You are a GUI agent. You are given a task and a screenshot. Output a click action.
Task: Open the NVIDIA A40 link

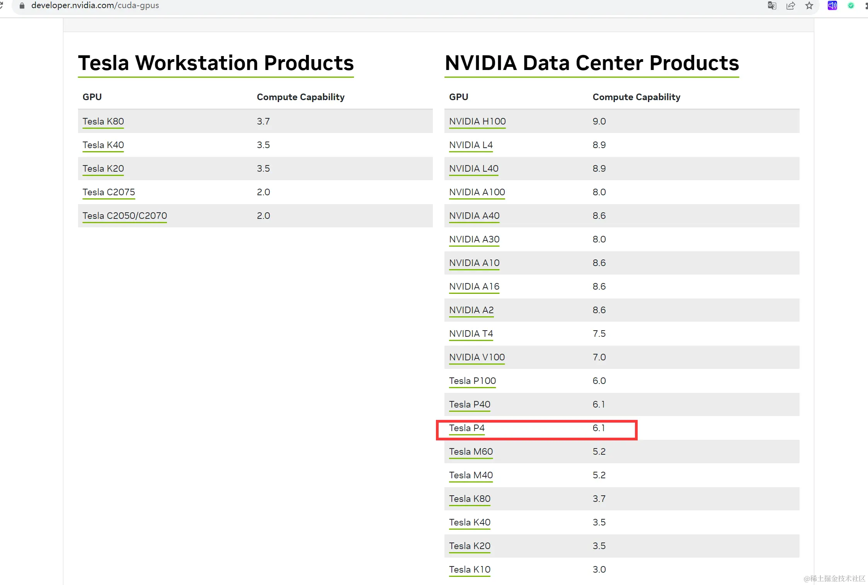474,216
